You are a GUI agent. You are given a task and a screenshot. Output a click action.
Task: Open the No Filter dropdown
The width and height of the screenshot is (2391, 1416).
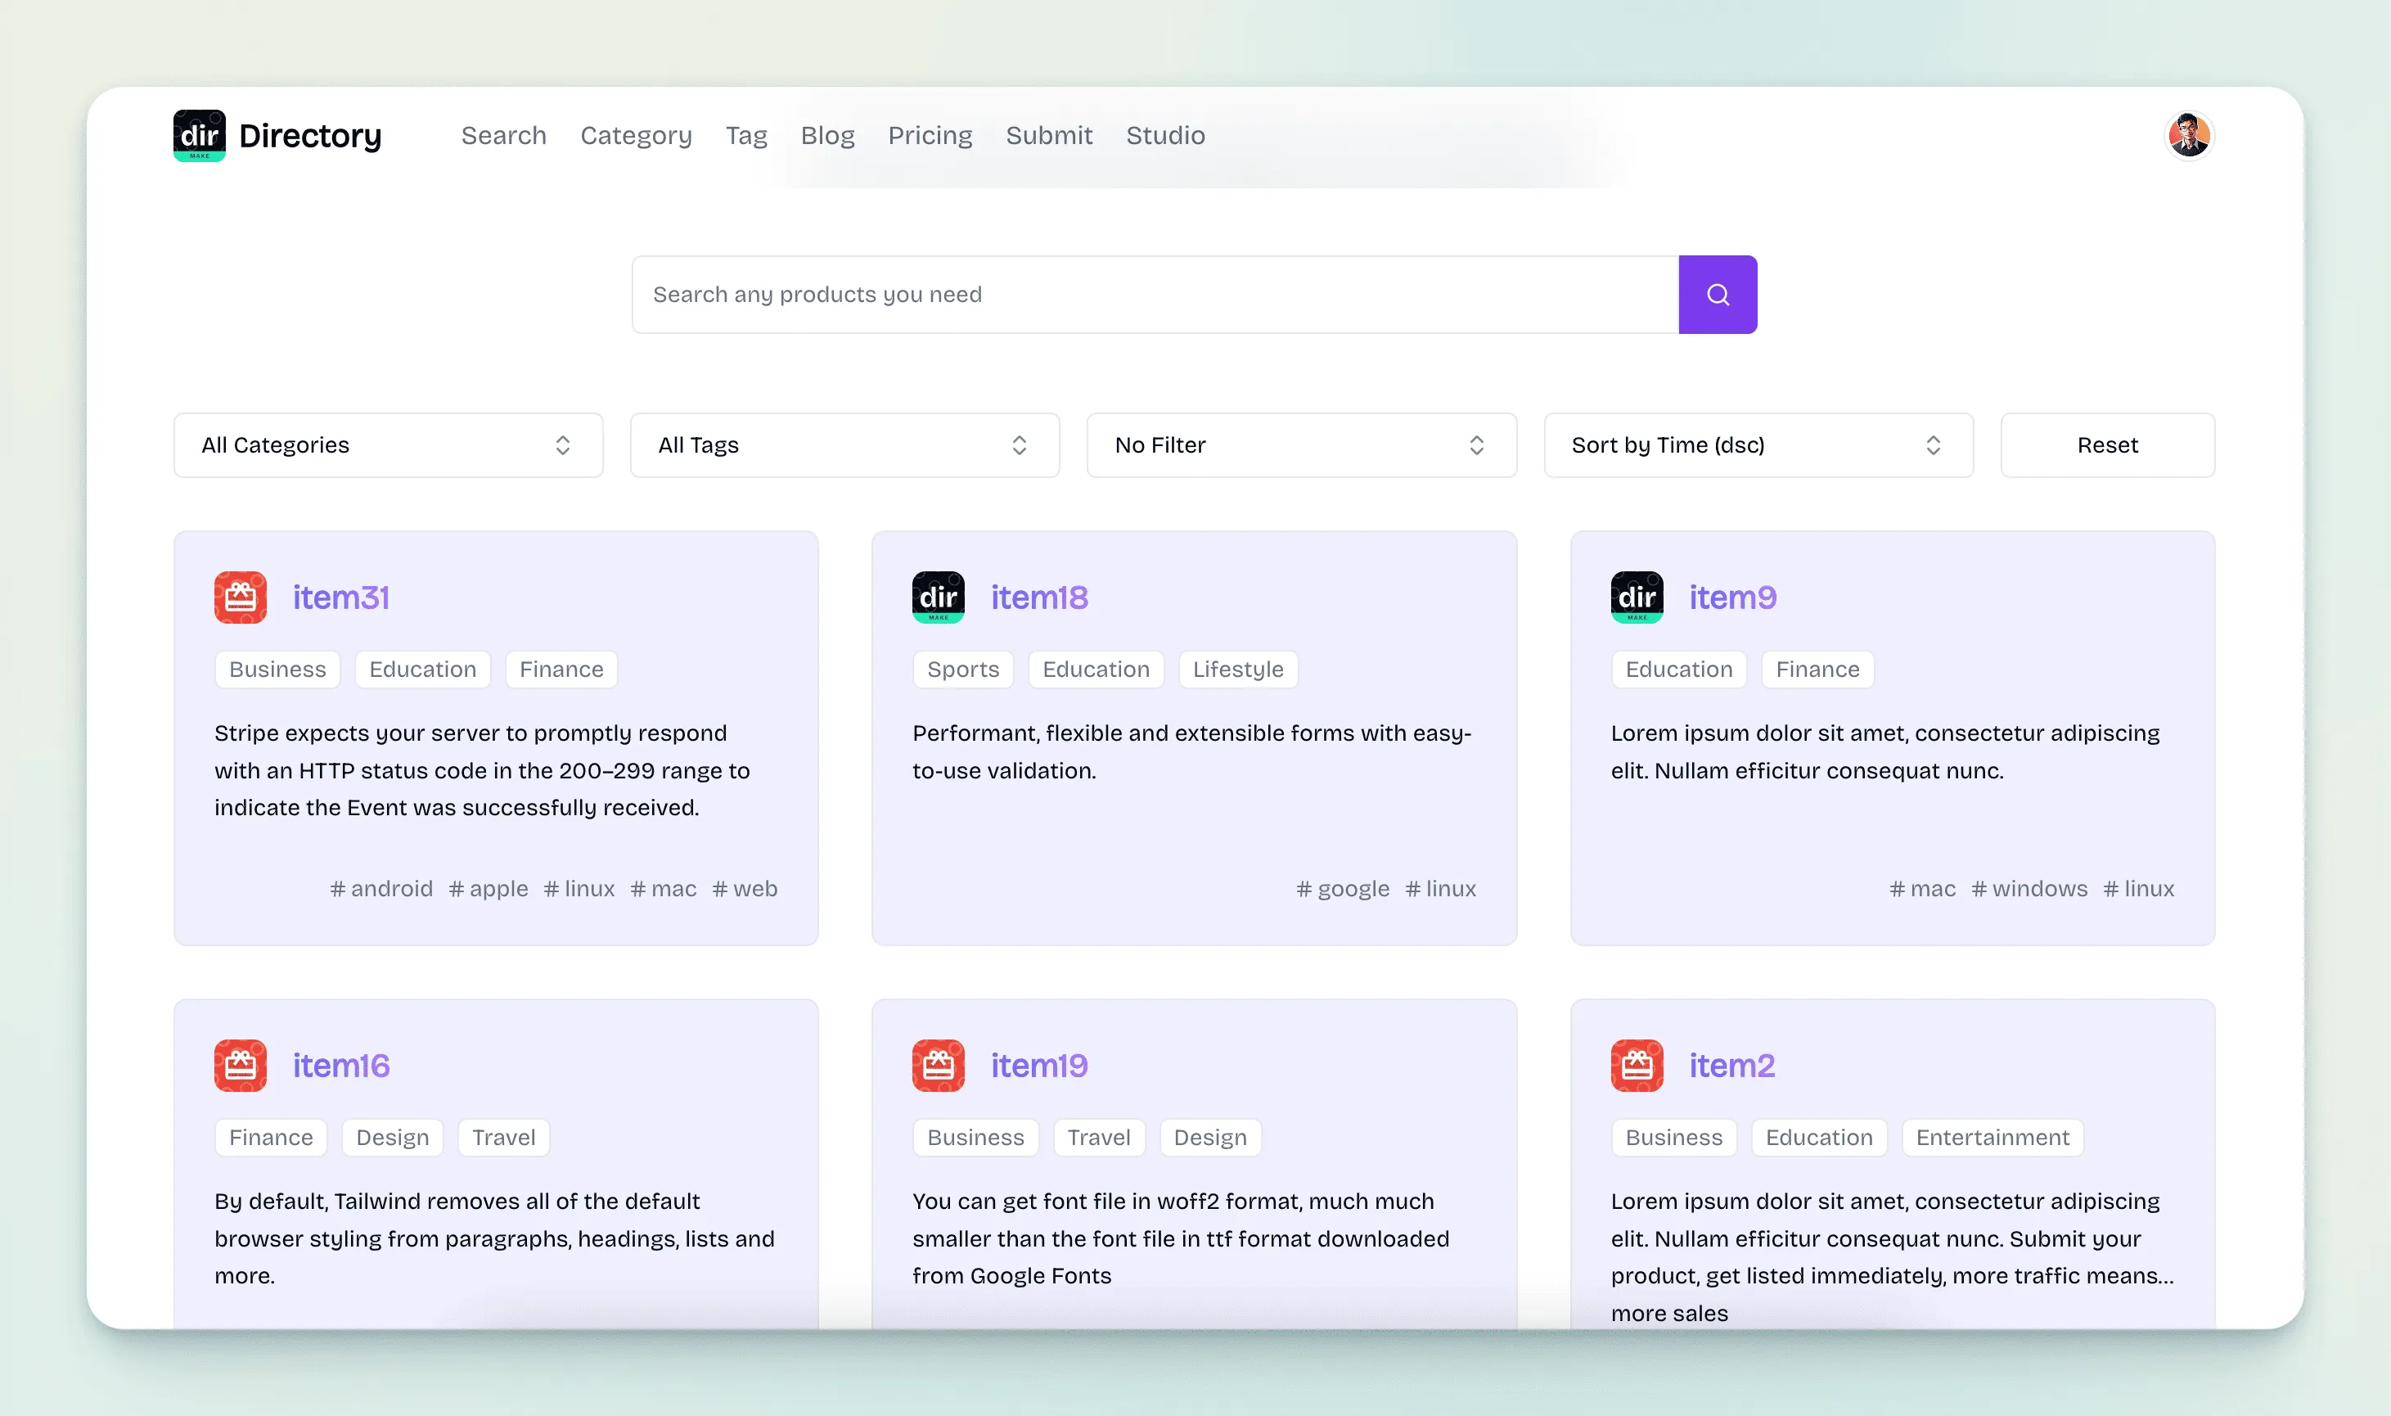[x=1301, y=444]
